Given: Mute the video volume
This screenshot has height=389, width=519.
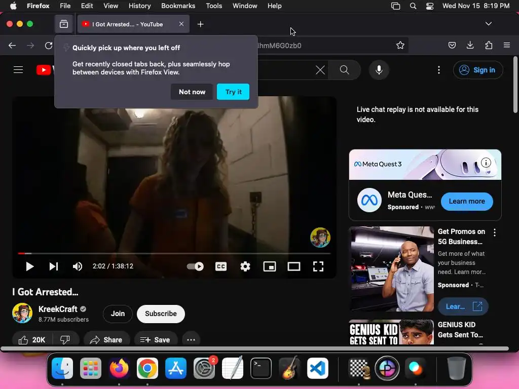Looking at the screenshot, I should pos(78,266).
